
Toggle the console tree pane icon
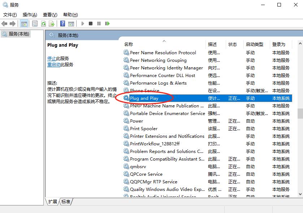click(24, 23)
